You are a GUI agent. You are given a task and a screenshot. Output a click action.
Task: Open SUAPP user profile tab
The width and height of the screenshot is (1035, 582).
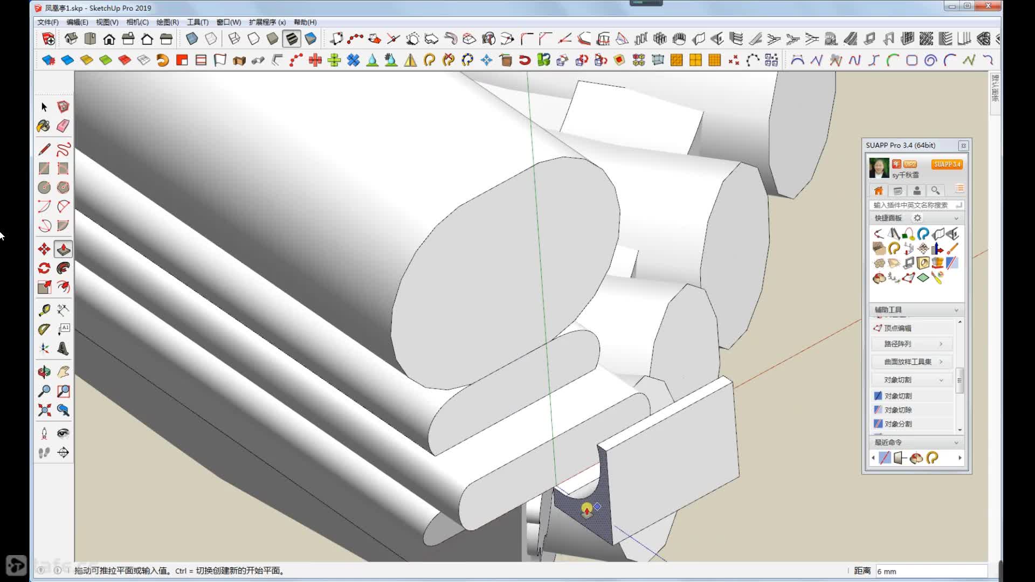click(x=917, y=191)
